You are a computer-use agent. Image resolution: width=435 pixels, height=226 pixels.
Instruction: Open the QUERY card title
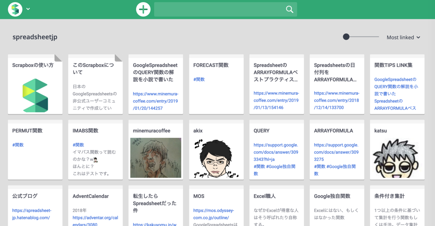tap(262, 131)
